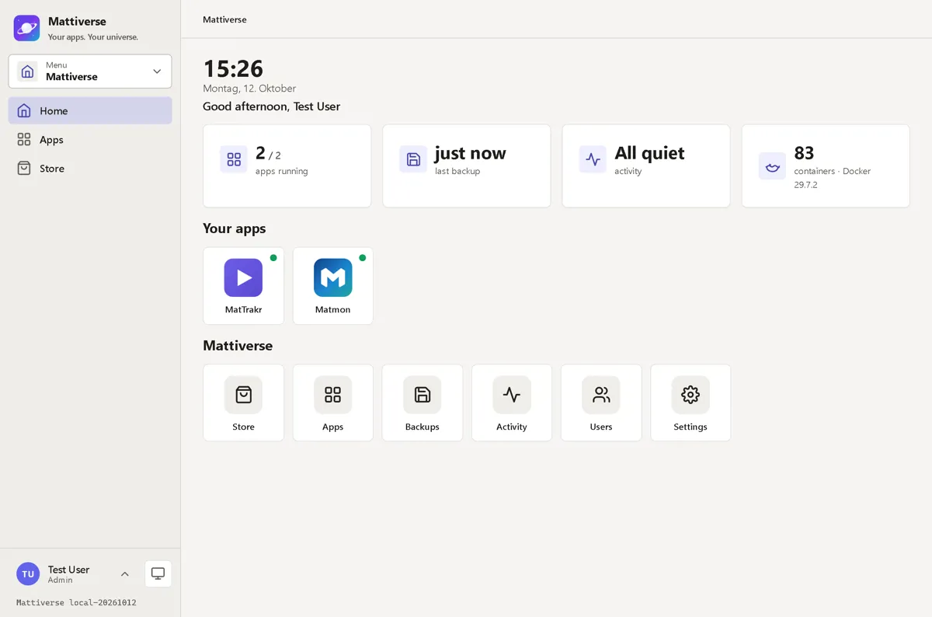Click the Mattiverse planet logo icon
The width and height of the screenshot is (932, 617).
pyautogui.click(x=26, y=28)
